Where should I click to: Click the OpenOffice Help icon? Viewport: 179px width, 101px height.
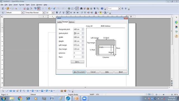click(102, 8)
